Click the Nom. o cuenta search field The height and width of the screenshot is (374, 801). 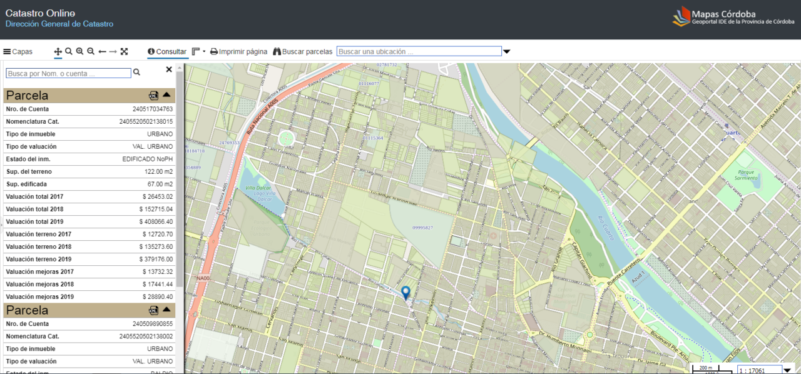68,73
